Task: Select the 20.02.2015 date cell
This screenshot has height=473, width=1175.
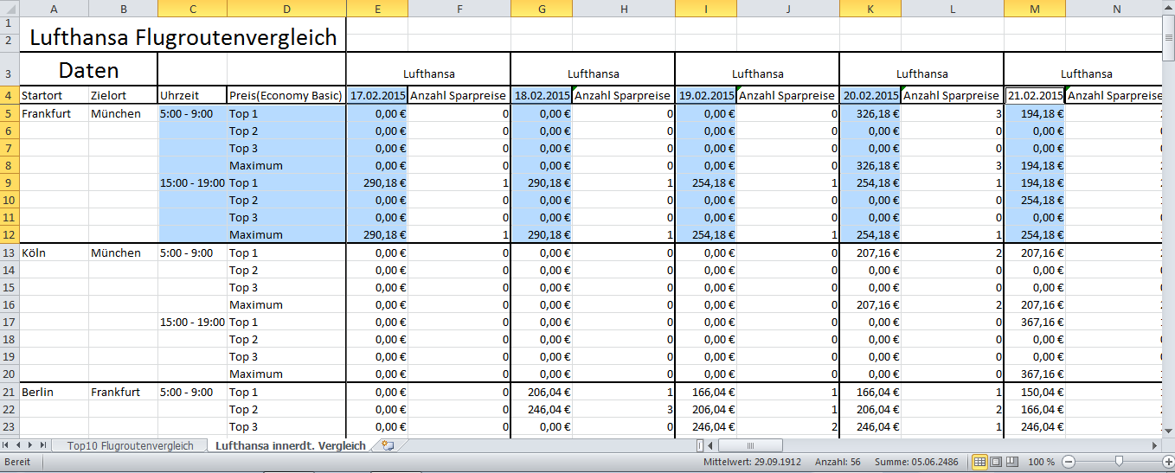Action: coord(870,96)
